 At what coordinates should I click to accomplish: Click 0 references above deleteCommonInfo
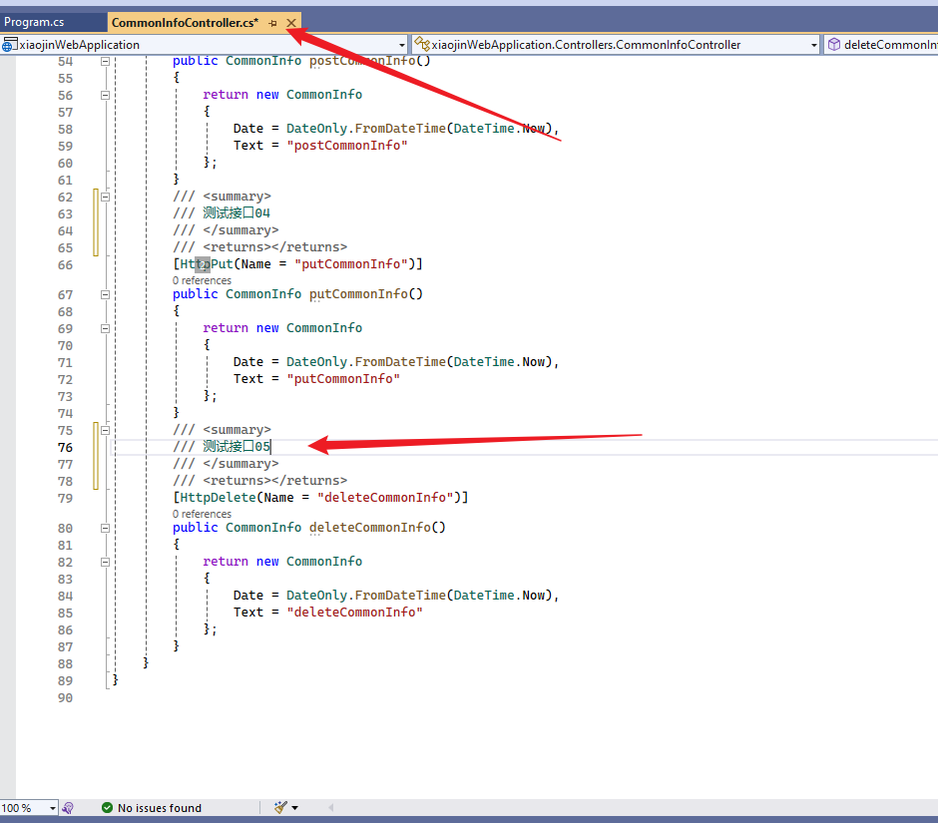pos(202,514)
